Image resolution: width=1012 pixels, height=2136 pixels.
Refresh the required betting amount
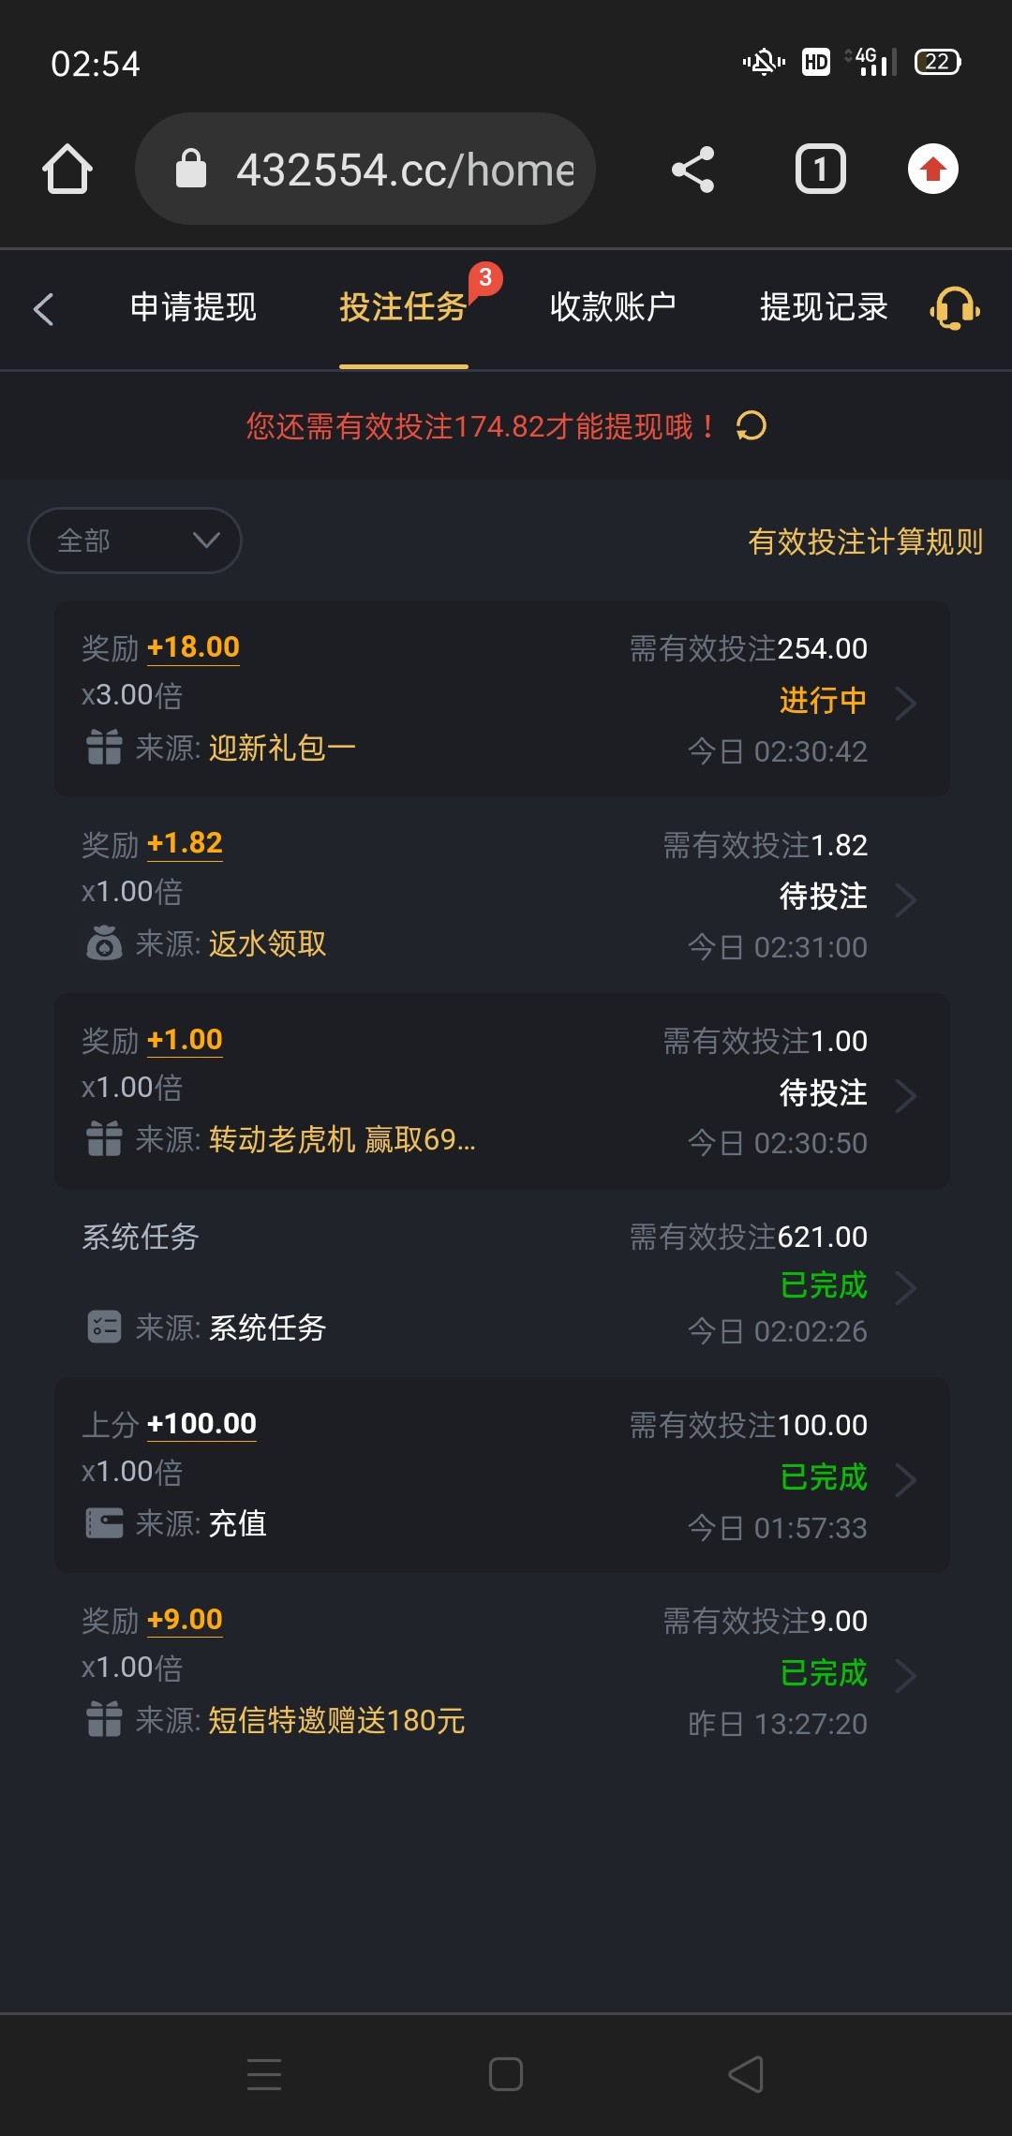[x=752, y=426]
